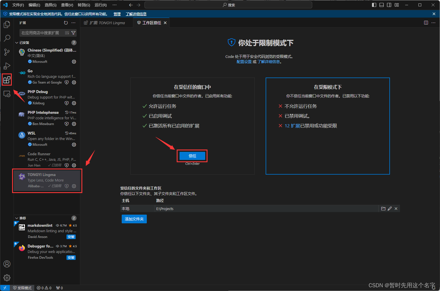The height and width of the screenshot is (291, 440).
Task: Open extensions panel more actions menu
Action: click(73, 23)
